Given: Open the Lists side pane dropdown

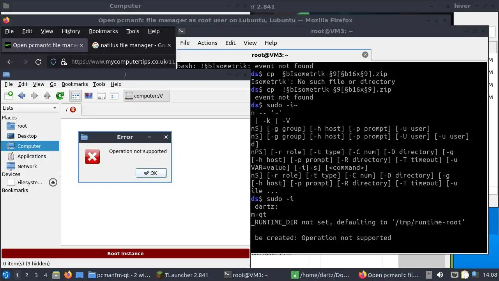Looking at the screenshot, I should click(30, 108).
